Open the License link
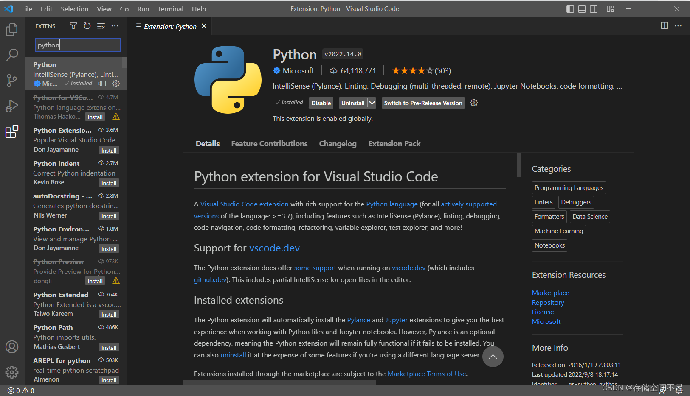Image resolution: width=690 pixels, height=396 pixels. 543,312
